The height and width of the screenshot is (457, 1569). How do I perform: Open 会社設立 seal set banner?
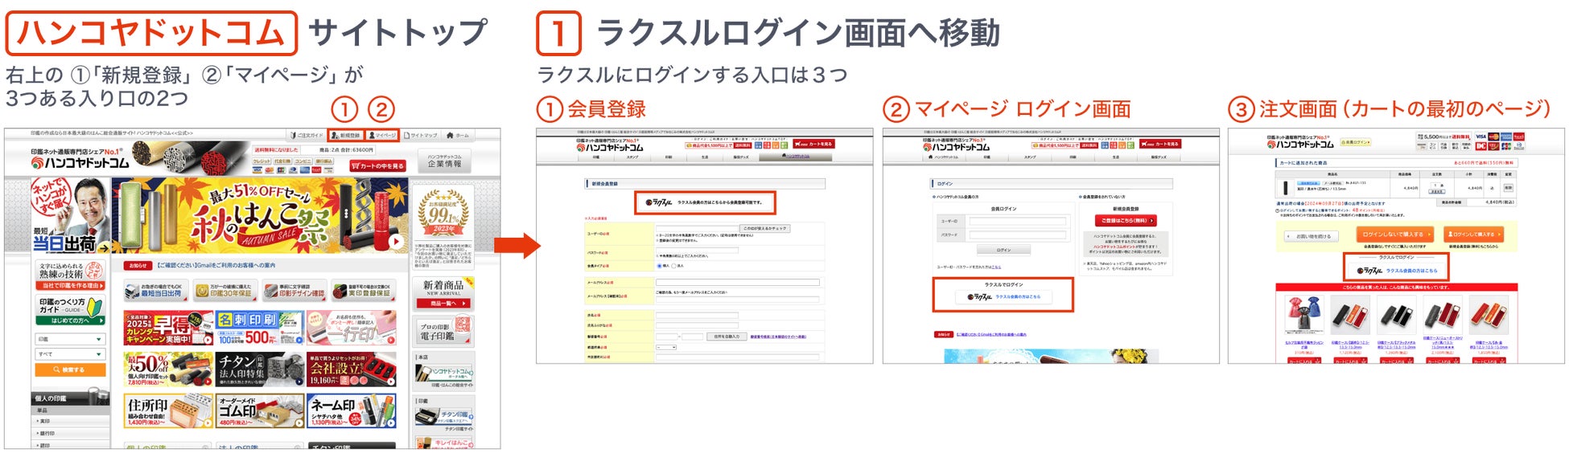pyautogui.click(x=352, y=369)
